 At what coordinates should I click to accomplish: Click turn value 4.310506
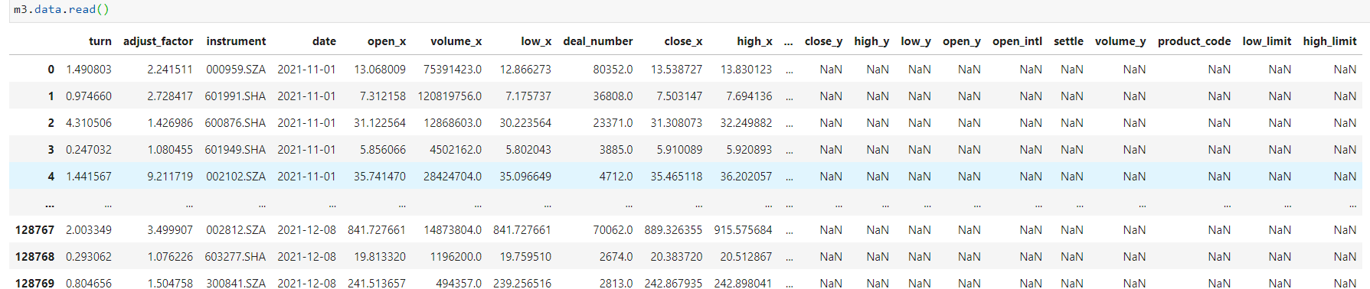click(89, 123)
